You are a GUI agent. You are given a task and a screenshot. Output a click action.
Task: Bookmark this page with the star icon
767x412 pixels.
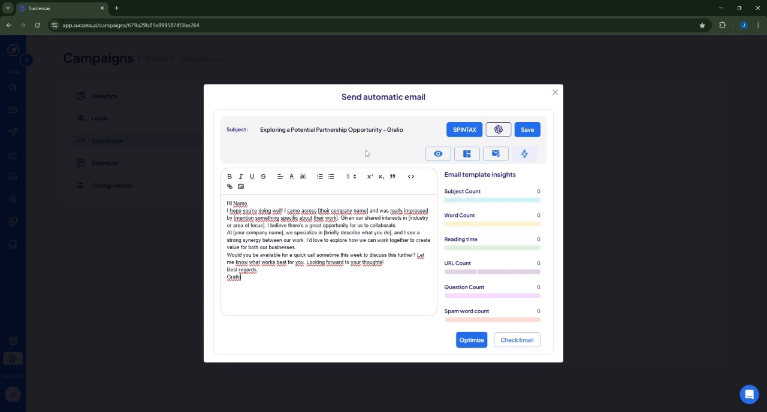[x=702, y=25]
